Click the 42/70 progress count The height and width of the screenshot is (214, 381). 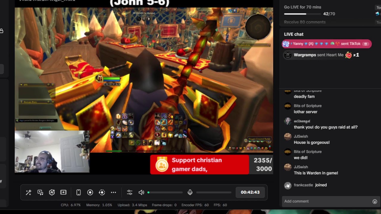329,14
